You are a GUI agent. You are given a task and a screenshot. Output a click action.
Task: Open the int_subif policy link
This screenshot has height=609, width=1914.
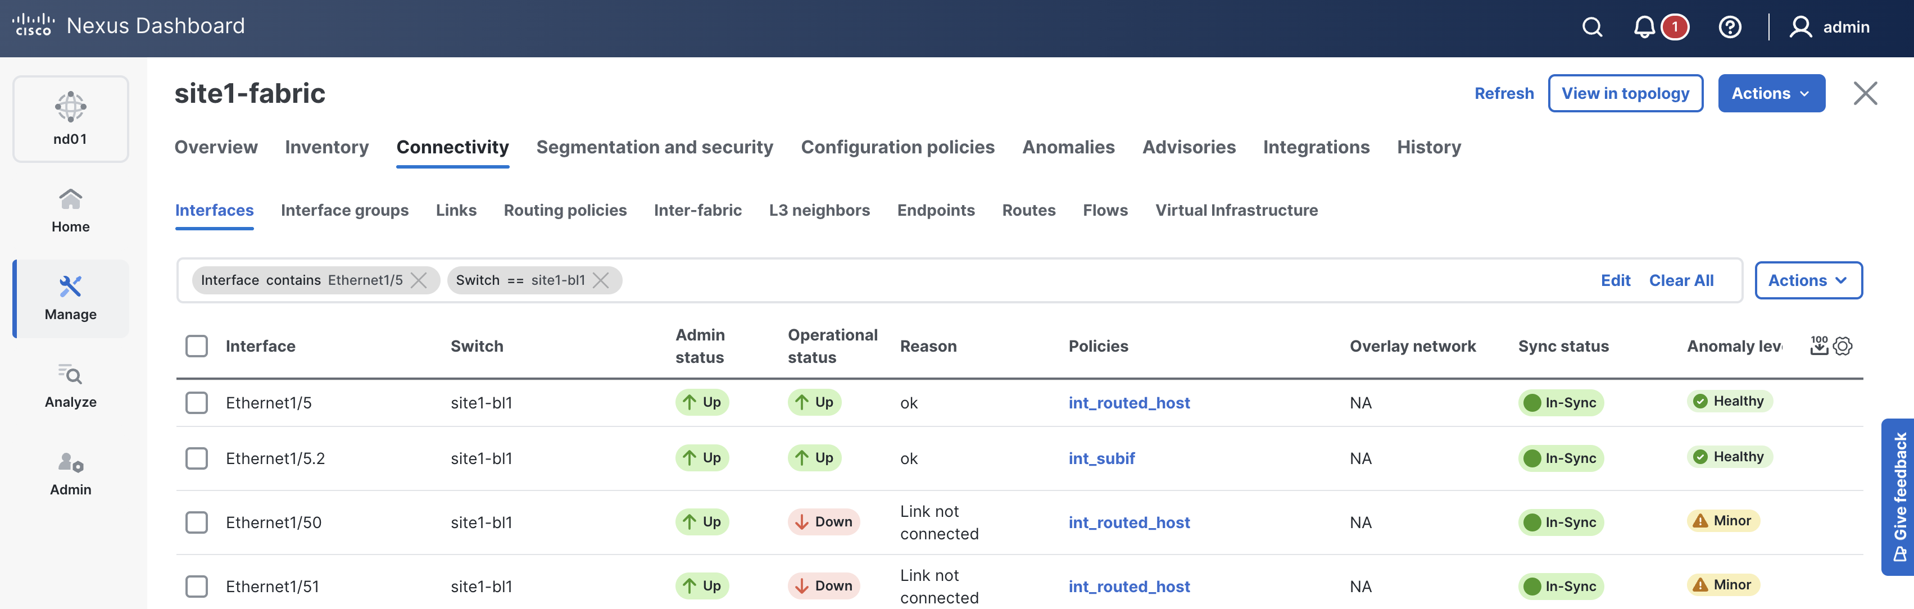tap(1101, 458)
